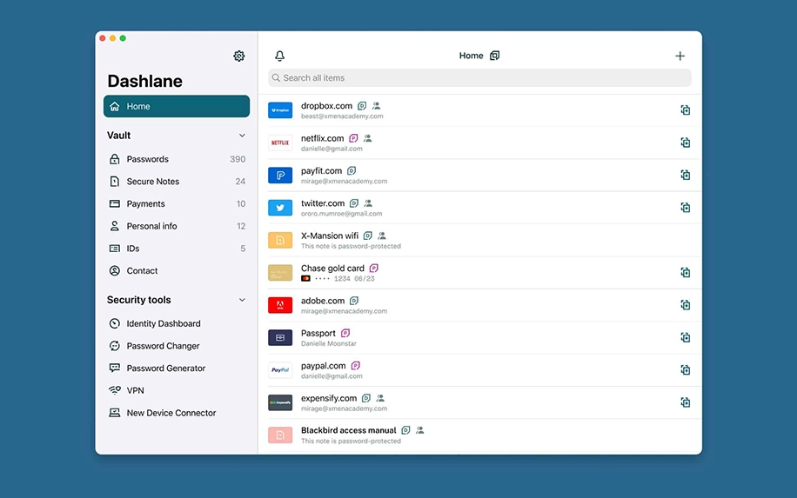Click the space badge icon next to netflix.com
This screenshot has width=797, height=498.
coord(353,138)
